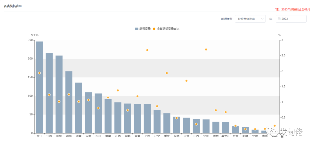Select the orange ratio dot for 河北

(69, 94)
